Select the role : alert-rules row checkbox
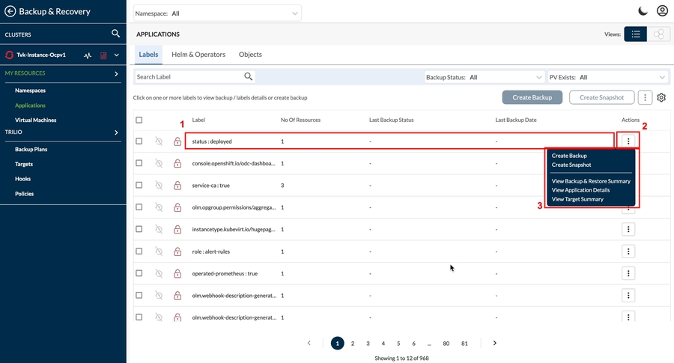The image size is (674, 363). pyautogui.click(x=139, y=251)
